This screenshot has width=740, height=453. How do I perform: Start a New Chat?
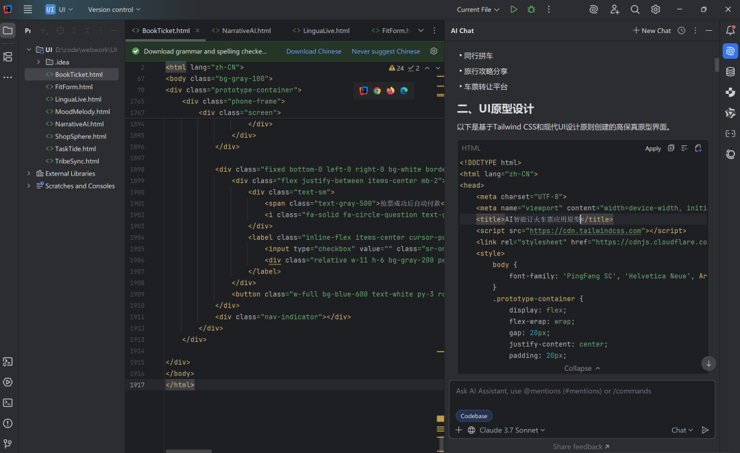[652, 31]
